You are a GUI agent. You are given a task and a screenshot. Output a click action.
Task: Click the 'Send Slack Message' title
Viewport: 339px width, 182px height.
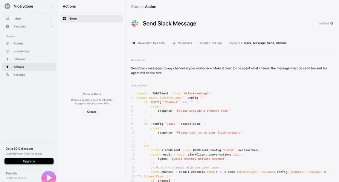click(x=169, y=24)
